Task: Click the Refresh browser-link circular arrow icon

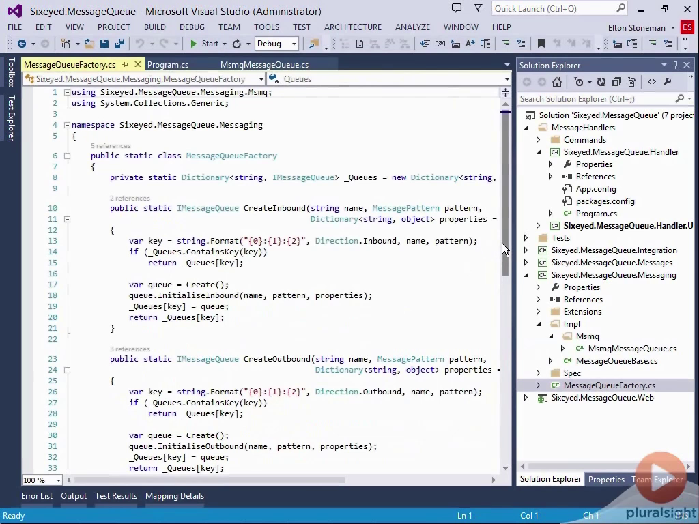Action: click(237, 44)
